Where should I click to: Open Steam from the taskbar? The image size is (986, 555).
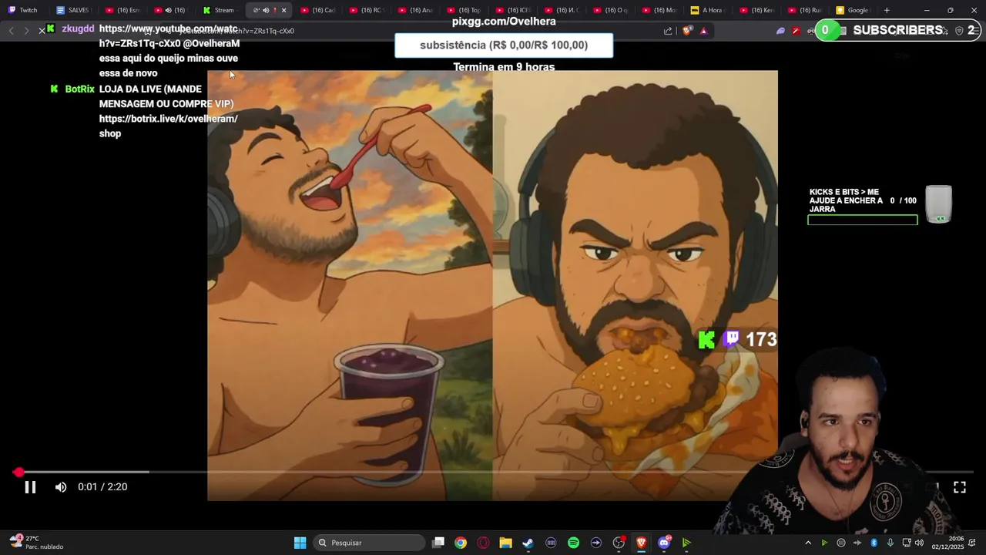pyautogui.click(x=528, y=543)
